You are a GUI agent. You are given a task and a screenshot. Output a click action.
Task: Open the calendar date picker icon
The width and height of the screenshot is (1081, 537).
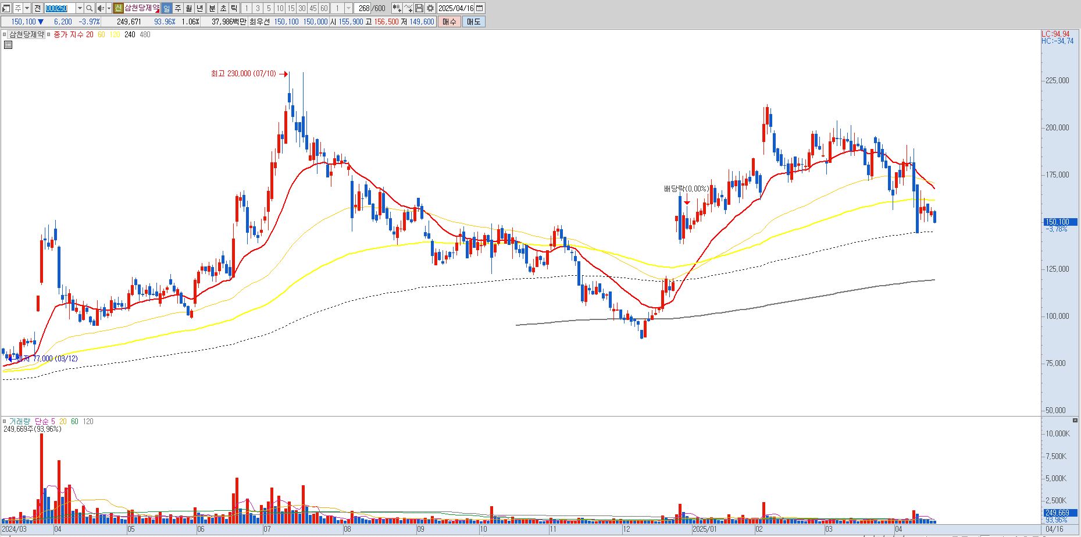[x=480, y=8]
